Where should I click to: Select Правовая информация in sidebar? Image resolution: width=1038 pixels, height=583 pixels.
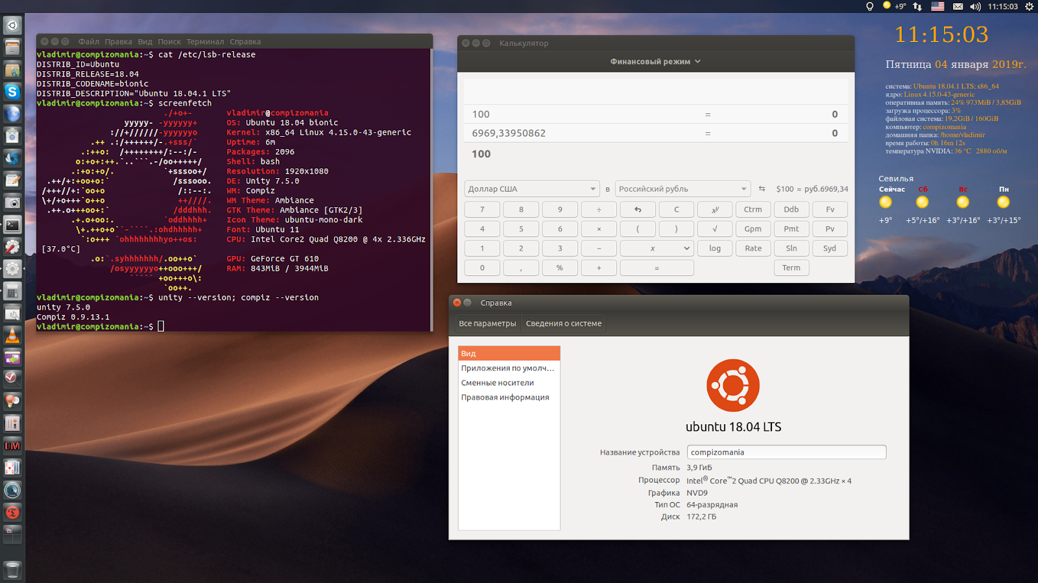coord(509,397)
